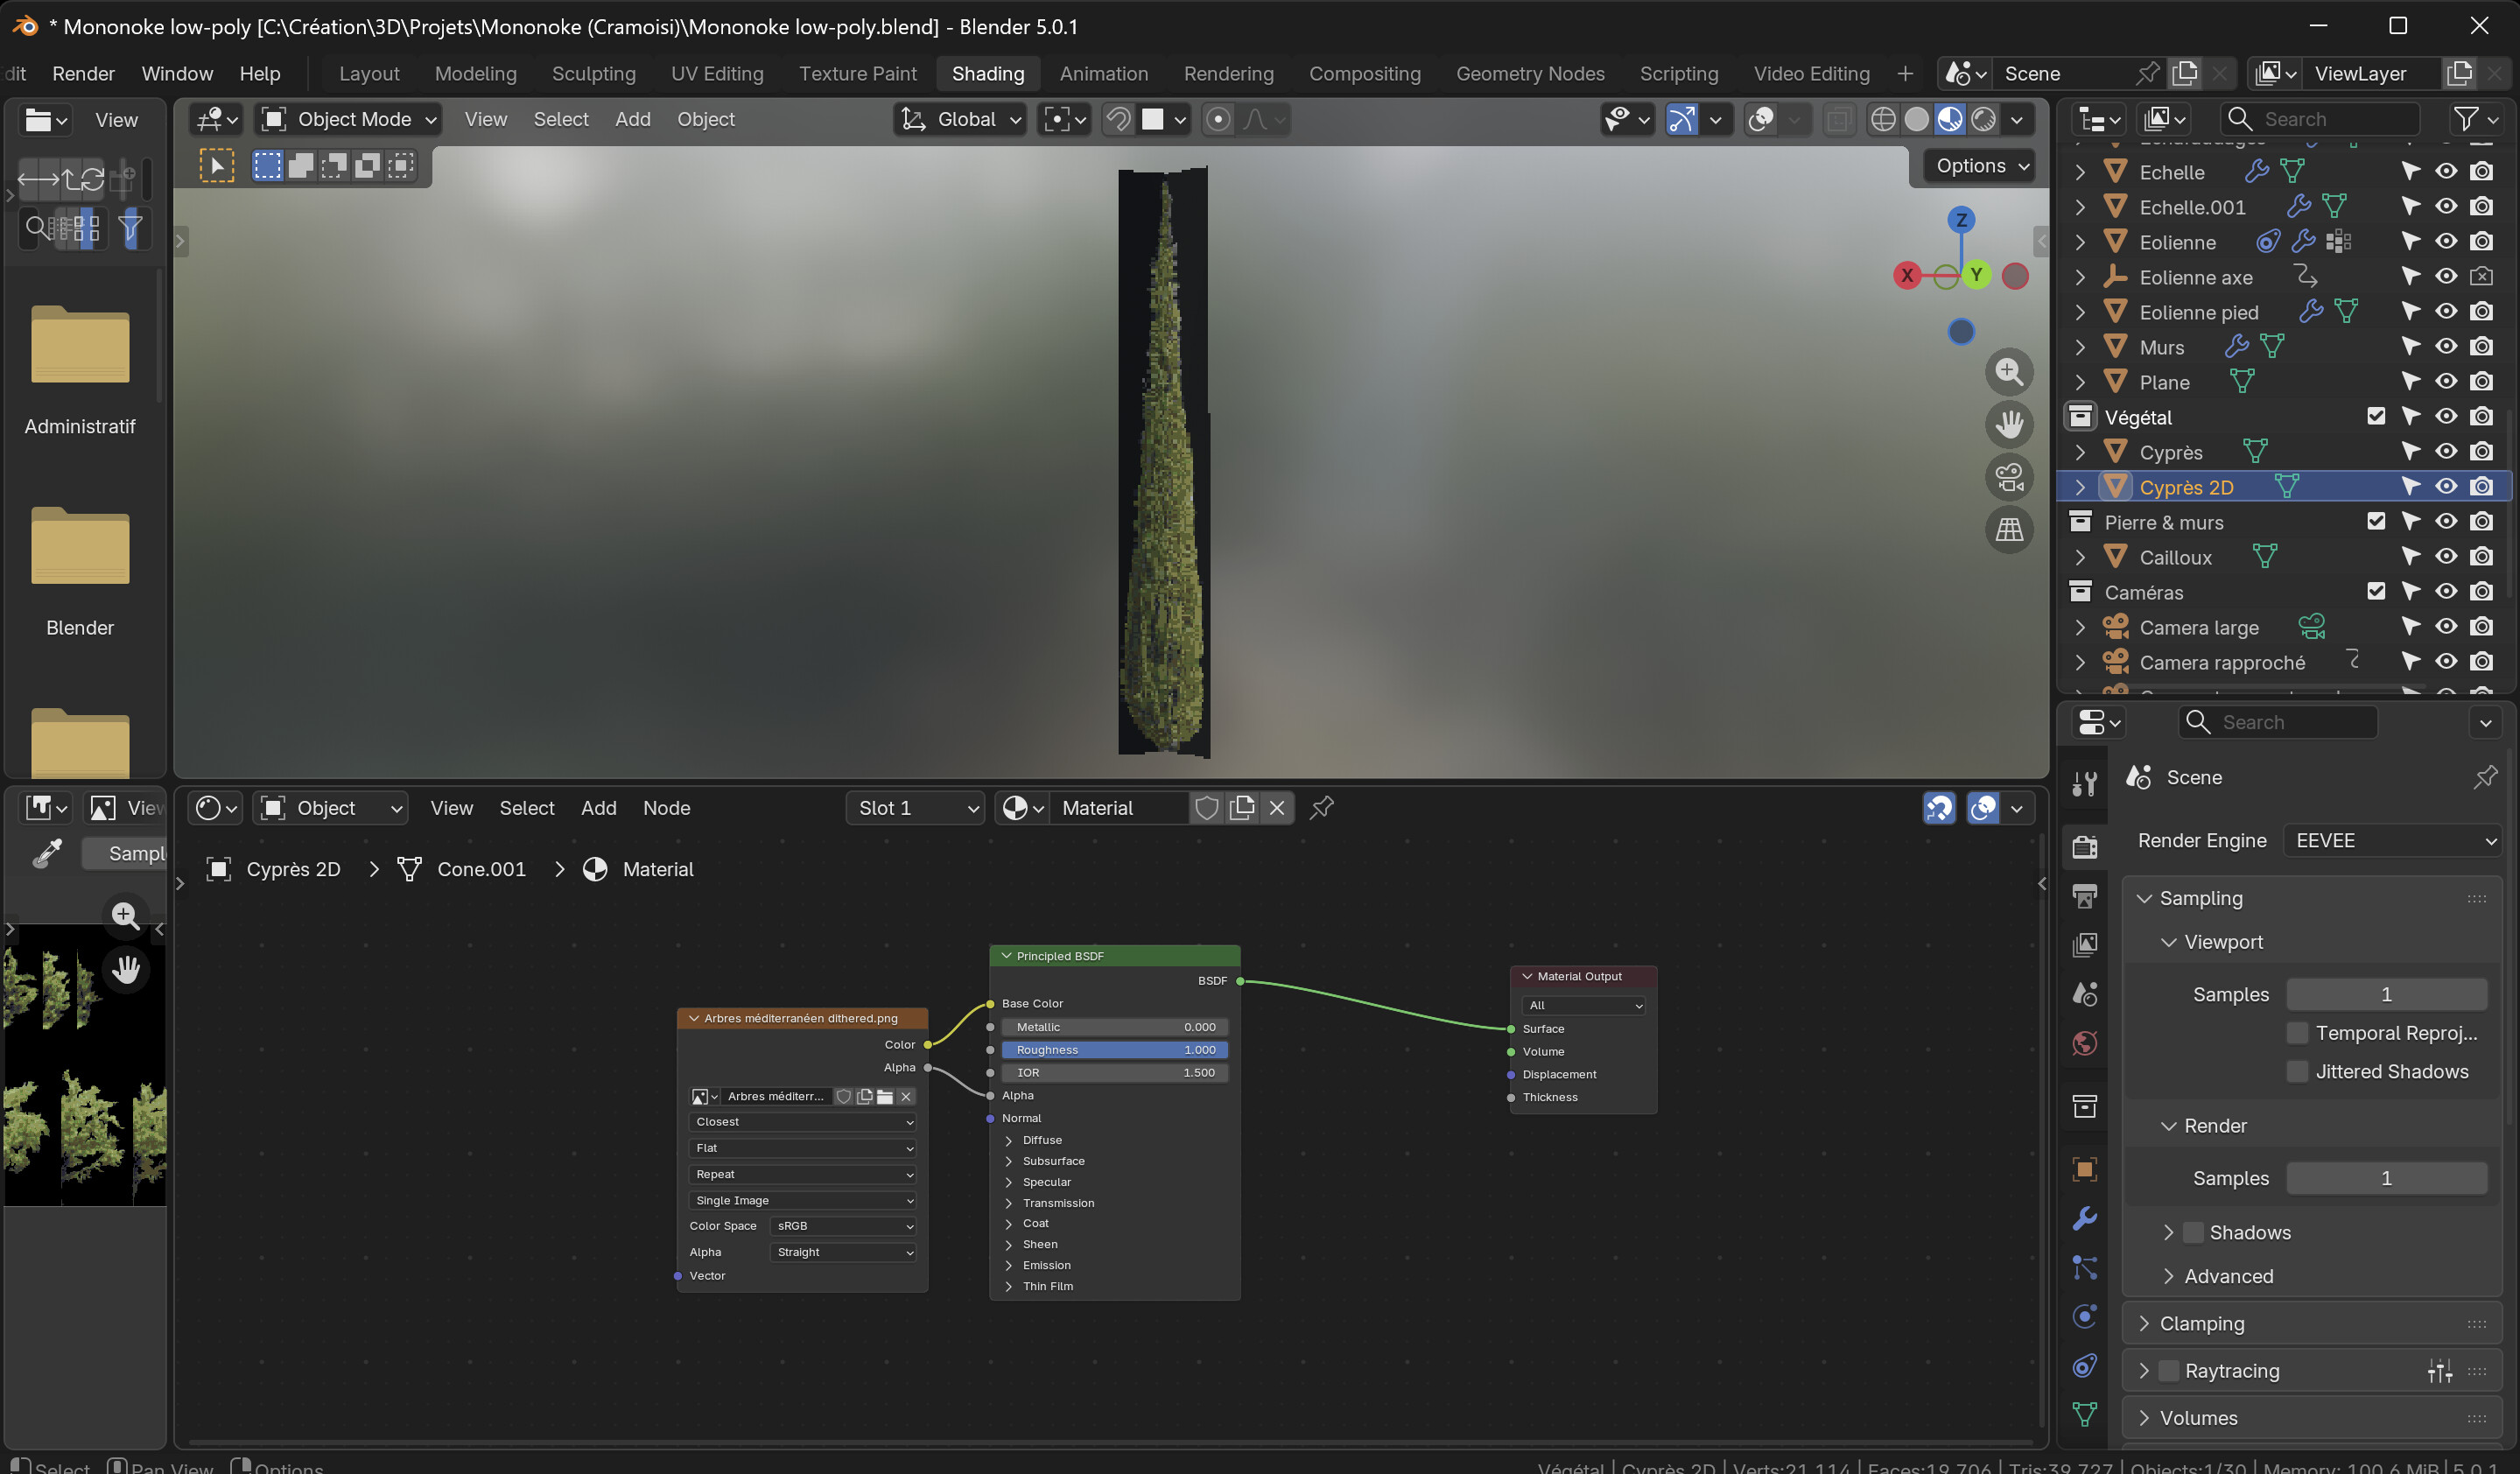The image size is (2520, 1474).
Task: Disable render camera for Cailloux
Action: click(x=2481, y=556)
